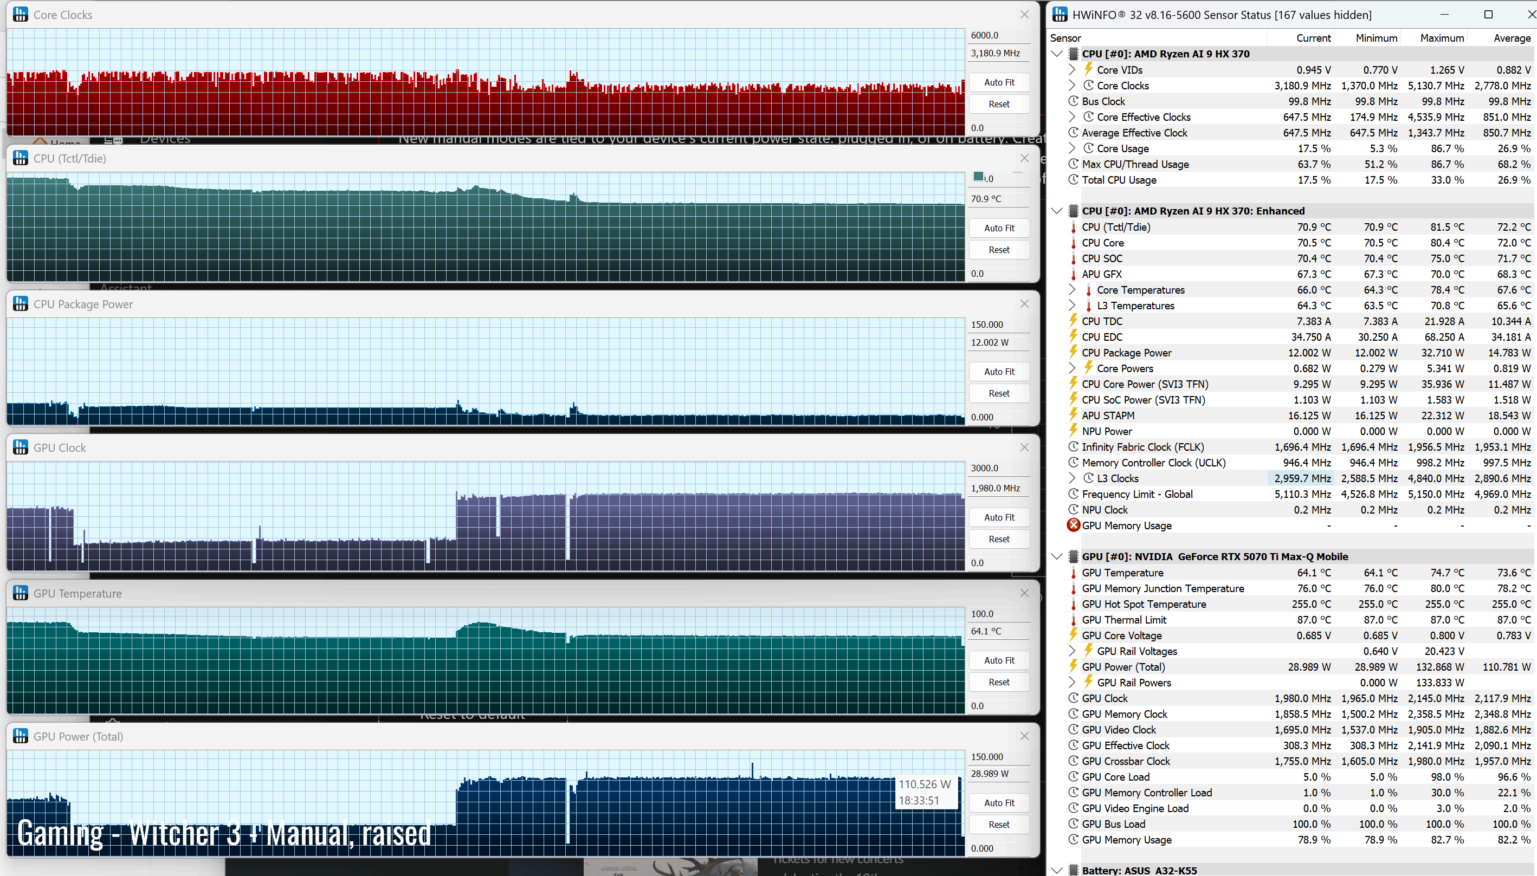Click the thermometer icon next to GPU Thermal Limit
This screenshot has width=1537, height=876.
pyautogui.click(x=1073, y=620)
